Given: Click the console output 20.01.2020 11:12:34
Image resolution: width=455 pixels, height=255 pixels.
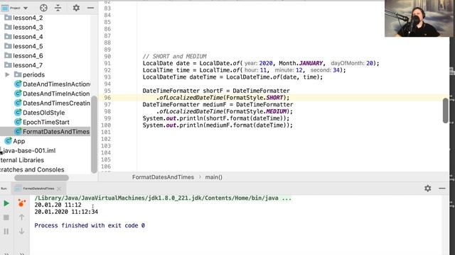Looking at the screenshot, I should pyautogui.click(x=66, y=212).
